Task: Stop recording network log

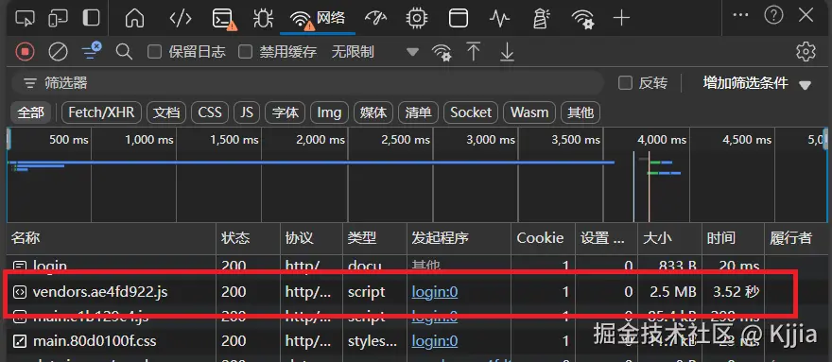Action: (25, 51)
